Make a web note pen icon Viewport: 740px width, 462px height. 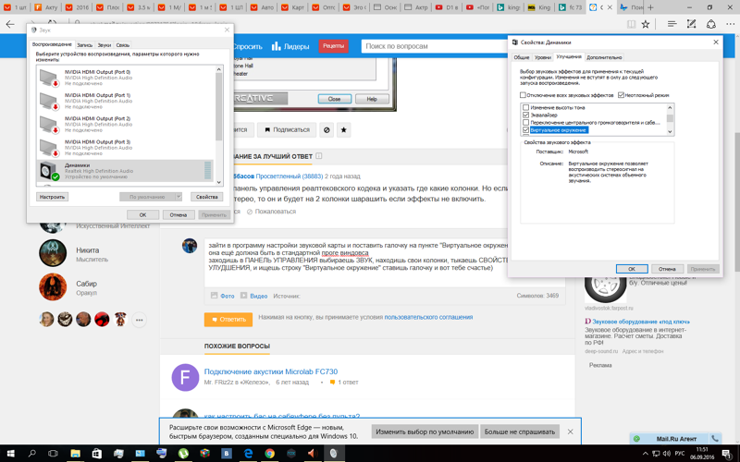point(691,24)
